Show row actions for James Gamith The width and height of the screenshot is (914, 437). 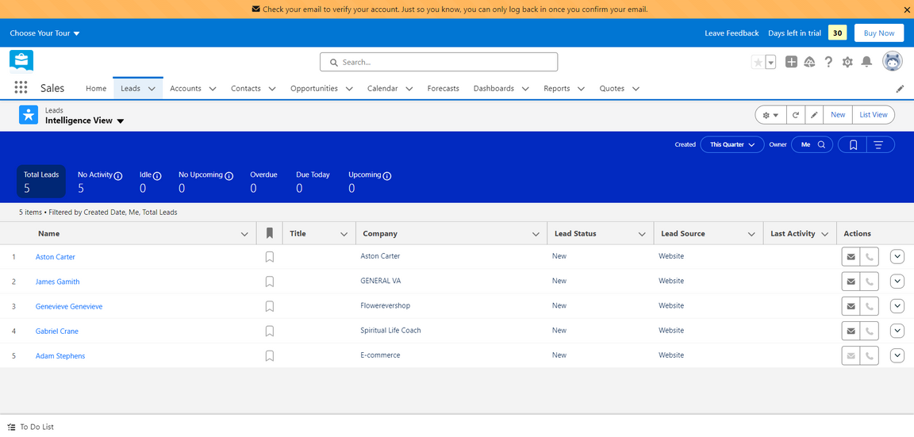[x=897, y=282]
